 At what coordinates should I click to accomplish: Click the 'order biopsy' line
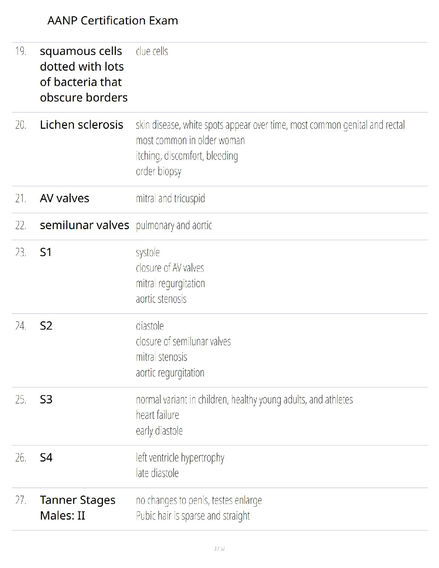coord(159,171)
